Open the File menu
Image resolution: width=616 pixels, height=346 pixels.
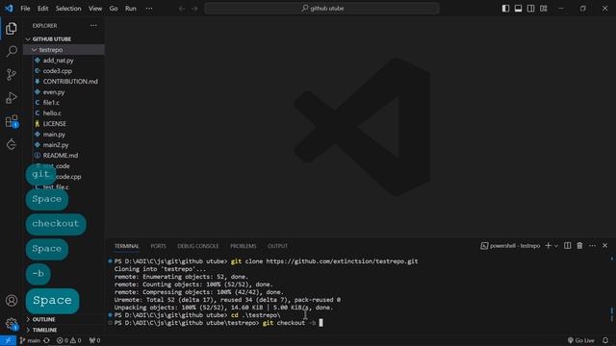pyautogui.click(x=25, y=9)
